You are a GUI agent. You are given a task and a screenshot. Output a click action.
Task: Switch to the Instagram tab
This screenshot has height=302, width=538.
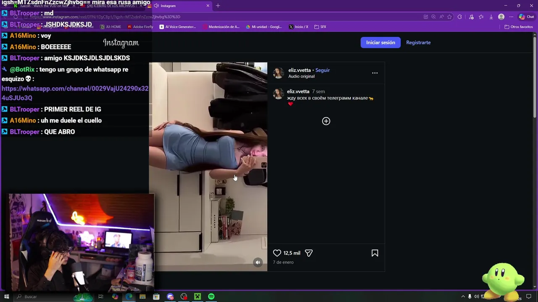coord(179,6)
